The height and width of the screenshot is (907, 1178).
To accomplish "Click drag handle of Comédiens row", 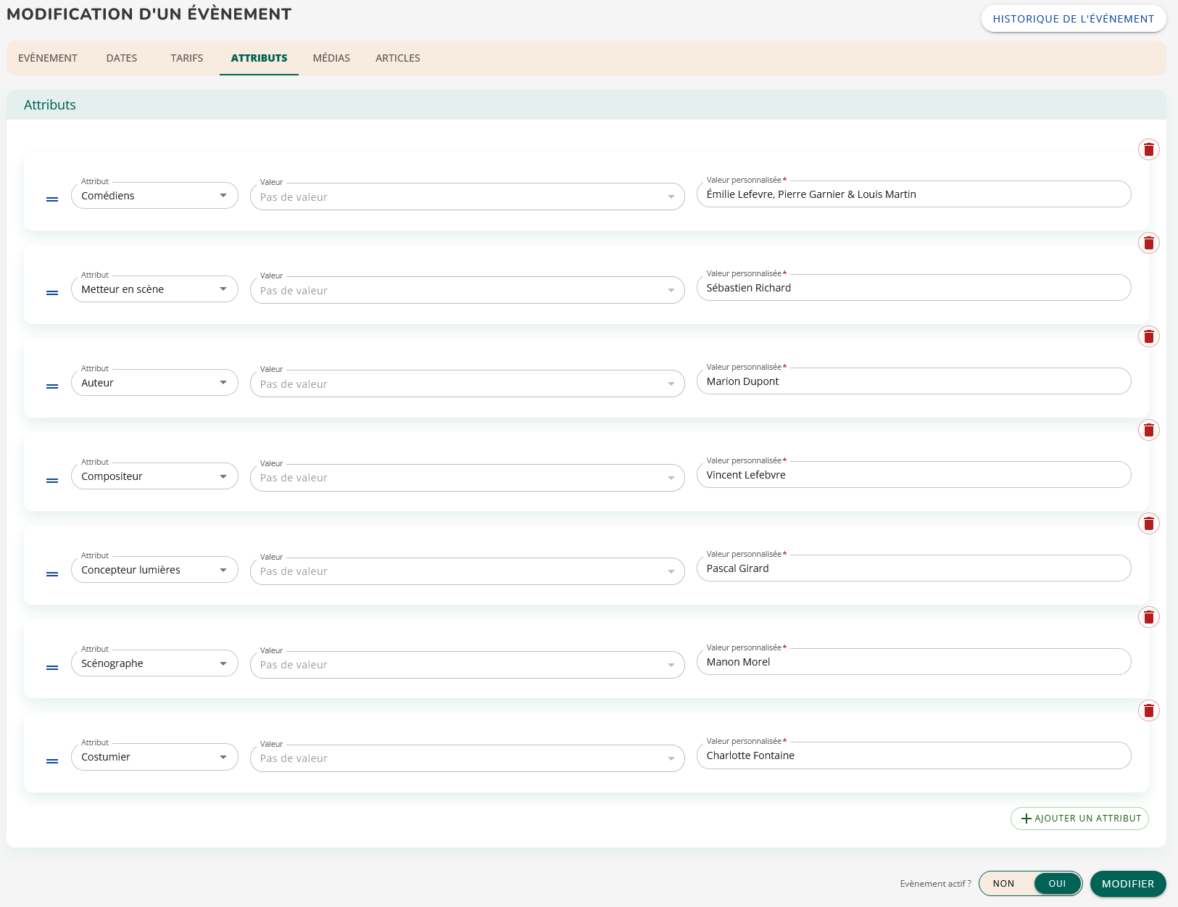I will (x=52, y=199).
